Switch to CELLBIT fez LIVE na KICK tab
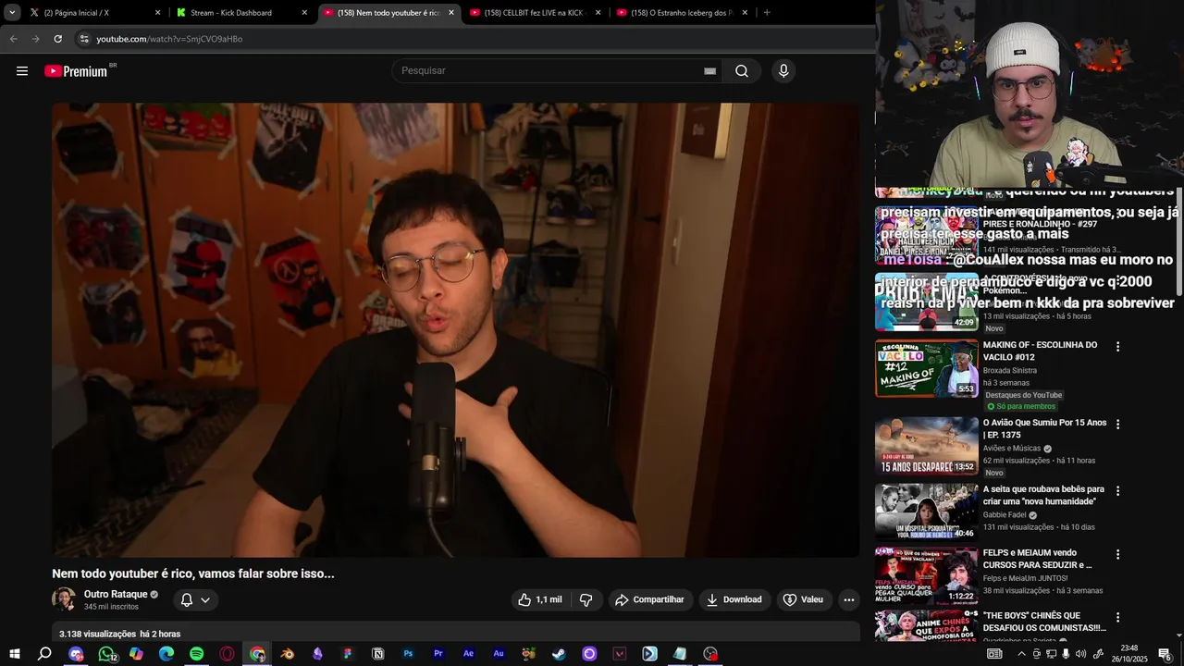 (x=535, y=13)
